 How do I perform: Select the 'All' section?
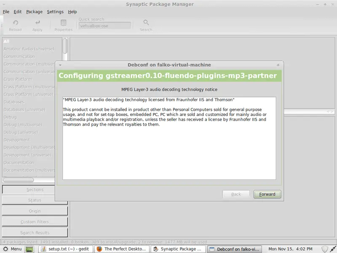[x=32, y=41]
